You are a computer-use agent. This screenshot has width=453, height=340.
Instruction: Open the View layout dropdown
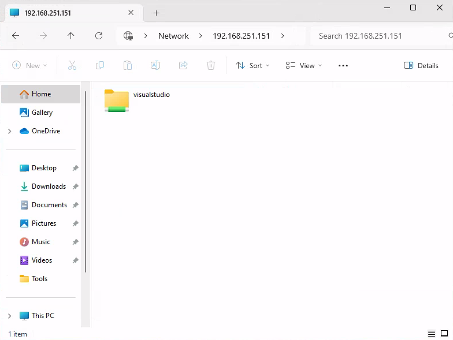click(x=304, y=66)
